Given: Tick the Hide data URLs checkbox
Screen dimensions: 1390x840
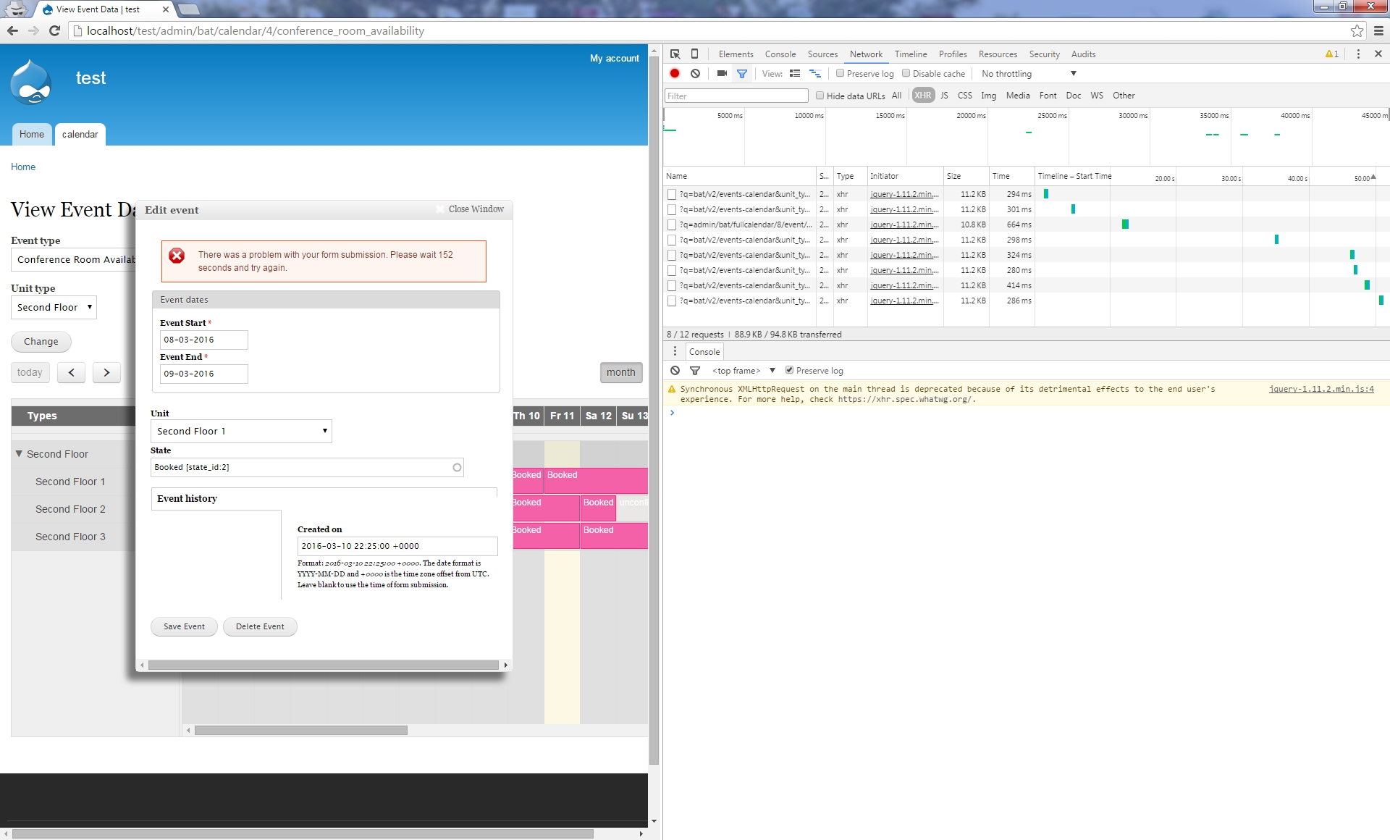Looking at the screenshot, I should click(820, 96).
